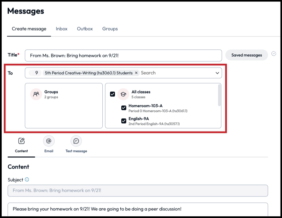
Task: Click the recipient count 9 badge
Action: click(36, 73)
